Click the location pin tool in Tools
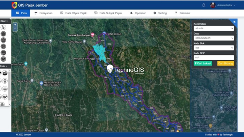This screenshot has width=244, height=137. (x=5, y=81)
